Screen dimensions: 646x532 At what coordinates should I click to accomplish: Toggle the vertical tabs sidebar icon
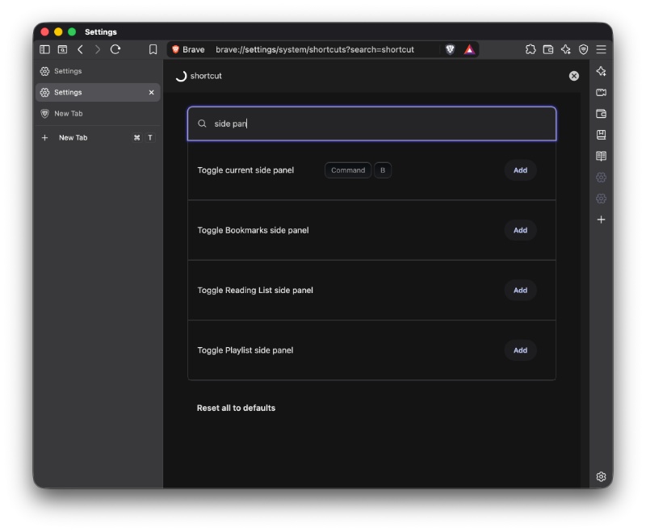point(44,49)
